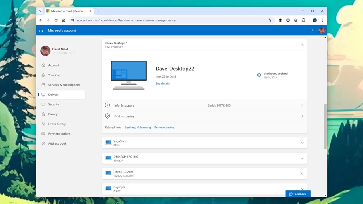This screenshot has width=363, height=204.
Task: Go to the browser home page
Action: [x=64, y=20]
